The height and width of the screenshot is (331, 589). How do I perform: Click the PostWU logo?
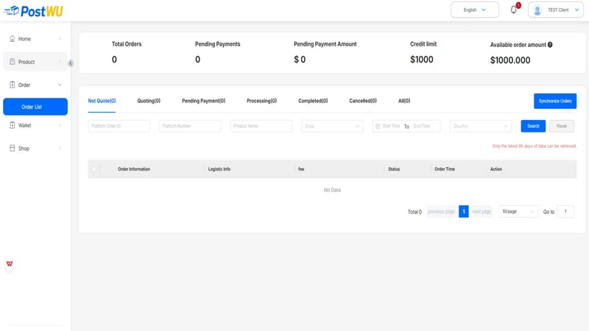click(x=33, y=11)
